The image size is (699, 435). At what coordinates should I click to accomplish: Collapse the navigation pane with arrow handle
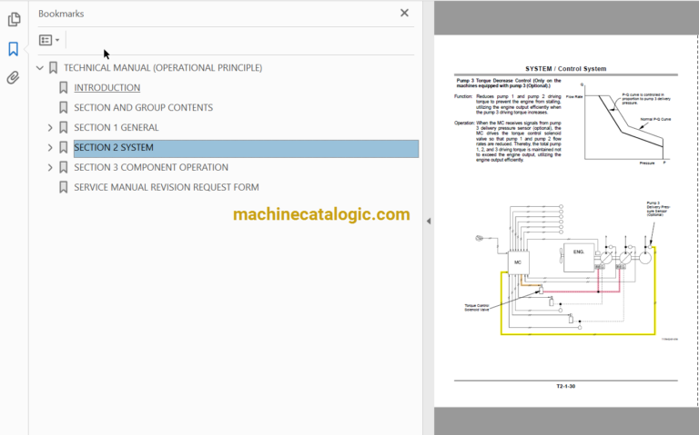coord(429,221)
